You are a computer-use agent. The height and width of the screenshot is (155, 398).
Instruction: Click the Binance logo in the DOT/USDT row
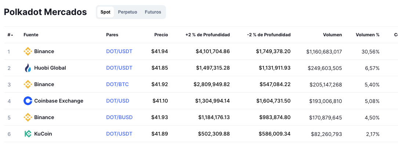click(28, 51)
